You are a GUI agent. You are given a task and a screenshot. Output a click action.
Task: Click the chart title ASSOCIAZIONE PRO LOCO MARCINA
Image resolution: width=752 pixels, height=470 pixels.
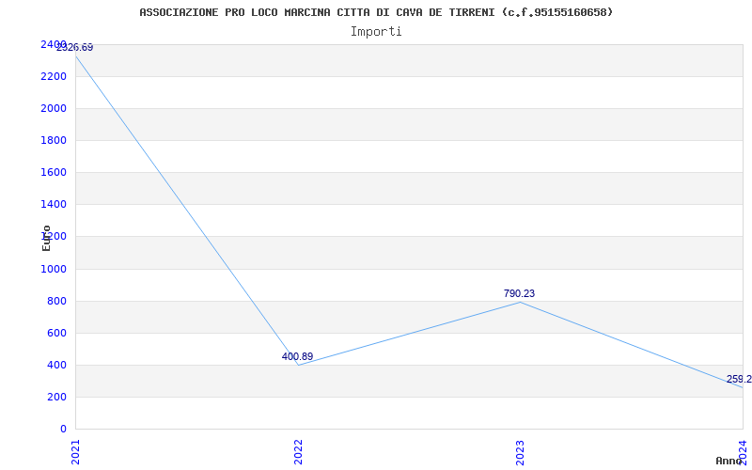coord(376,12)
